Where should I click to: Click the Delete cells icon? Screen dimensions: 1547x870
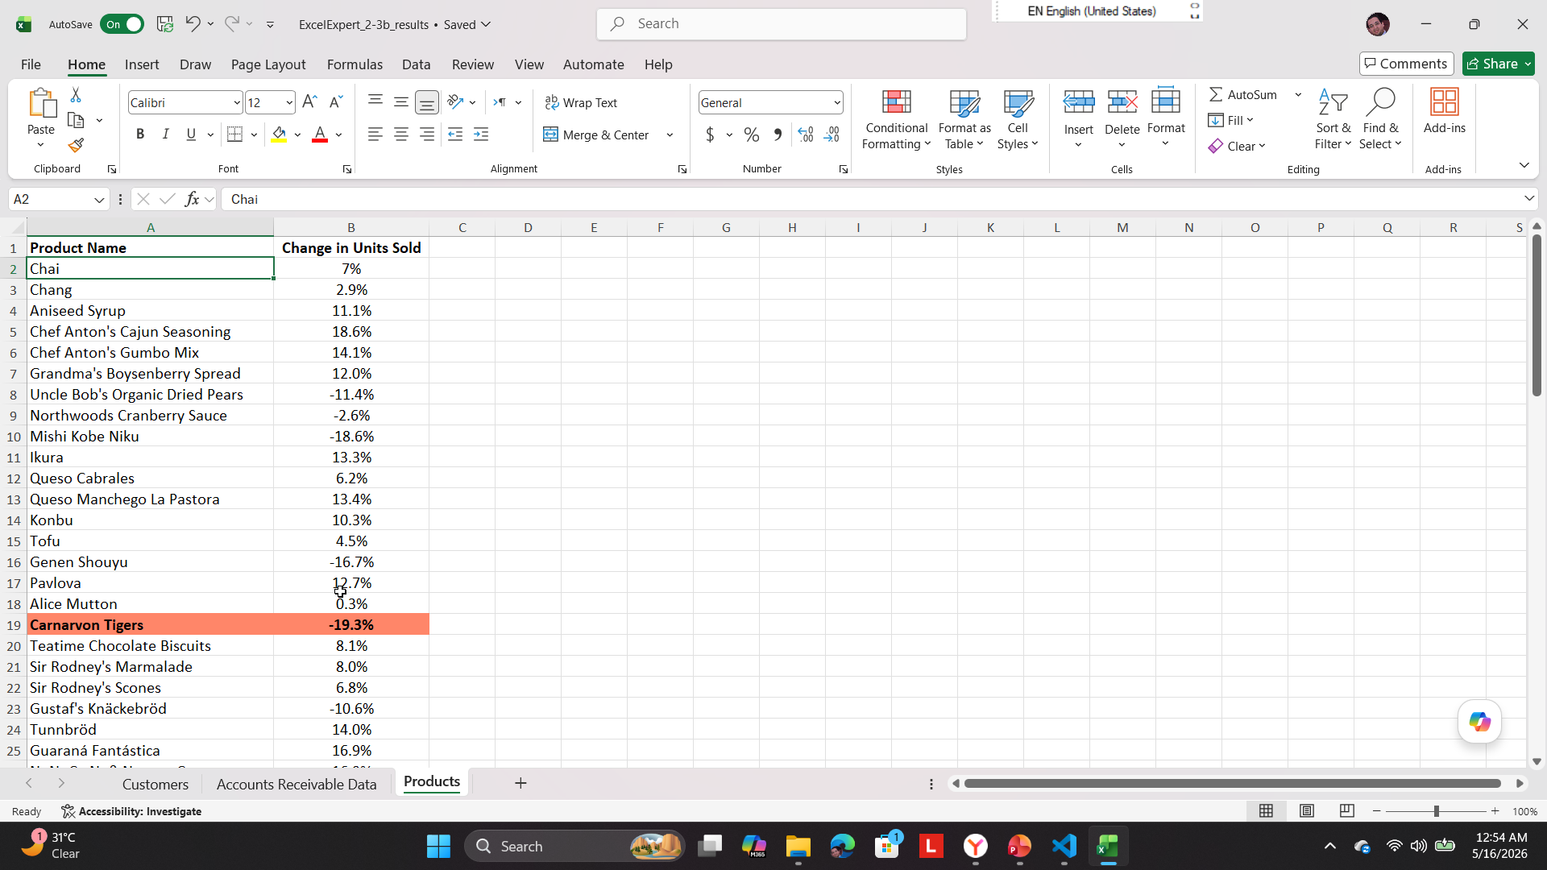(x=1122, y=102)
